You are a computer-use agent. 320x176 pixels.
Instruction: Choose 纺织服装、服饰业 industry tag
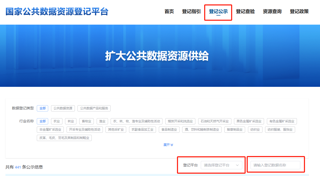click(x=280, y=130)
